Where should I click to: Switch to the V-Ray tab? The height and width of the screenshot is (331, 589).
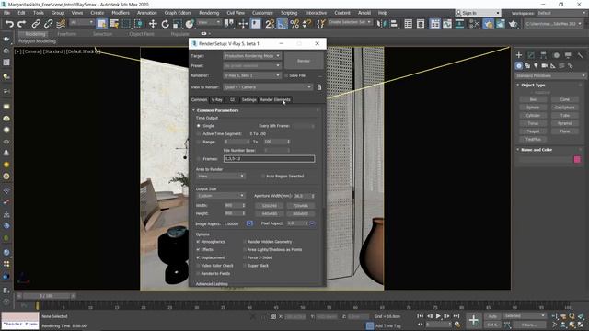click(x=217, y=100)
